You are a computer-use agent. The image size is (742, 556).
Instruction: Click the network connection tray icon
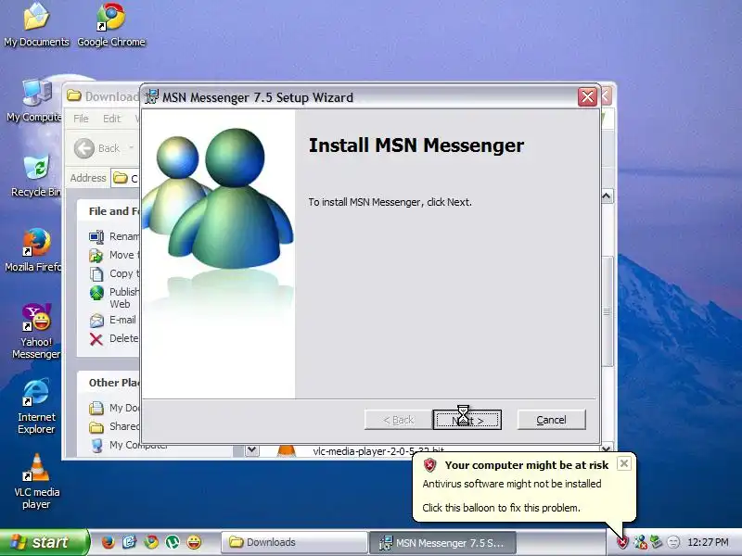(x=640, y=542)
